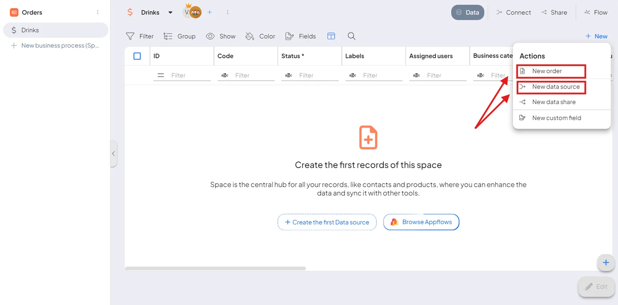This screenshot has height=305, width=618.
Task: Click the horizontal scrollbar below the table
Action: (215, 268)
